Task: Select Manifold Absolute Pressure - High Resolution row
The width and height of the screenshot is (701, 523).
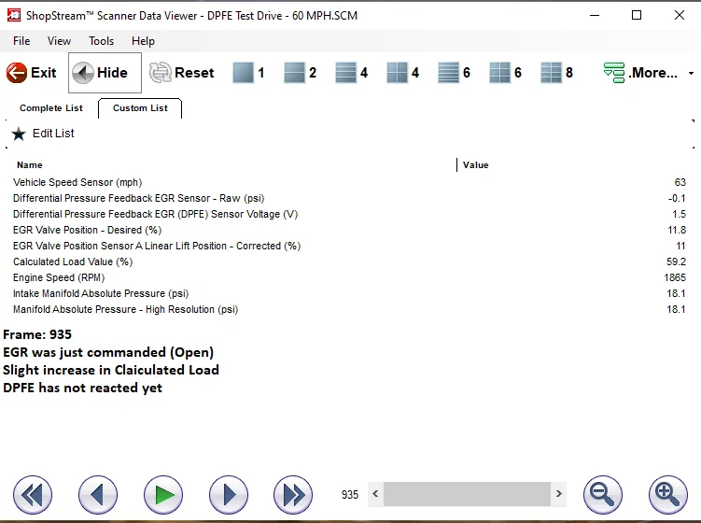Action: (x=350, y=309)
